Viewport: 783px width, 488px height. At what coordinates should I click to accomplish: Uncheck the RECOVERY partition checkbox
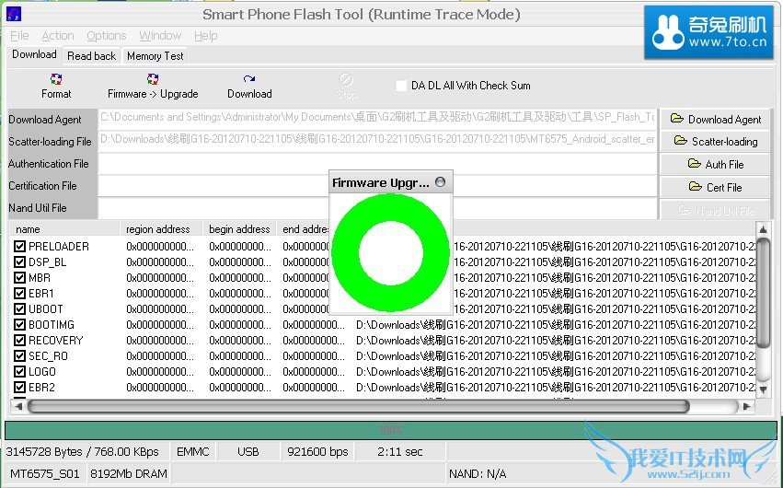pyautogui.click(x=19, y=340)
